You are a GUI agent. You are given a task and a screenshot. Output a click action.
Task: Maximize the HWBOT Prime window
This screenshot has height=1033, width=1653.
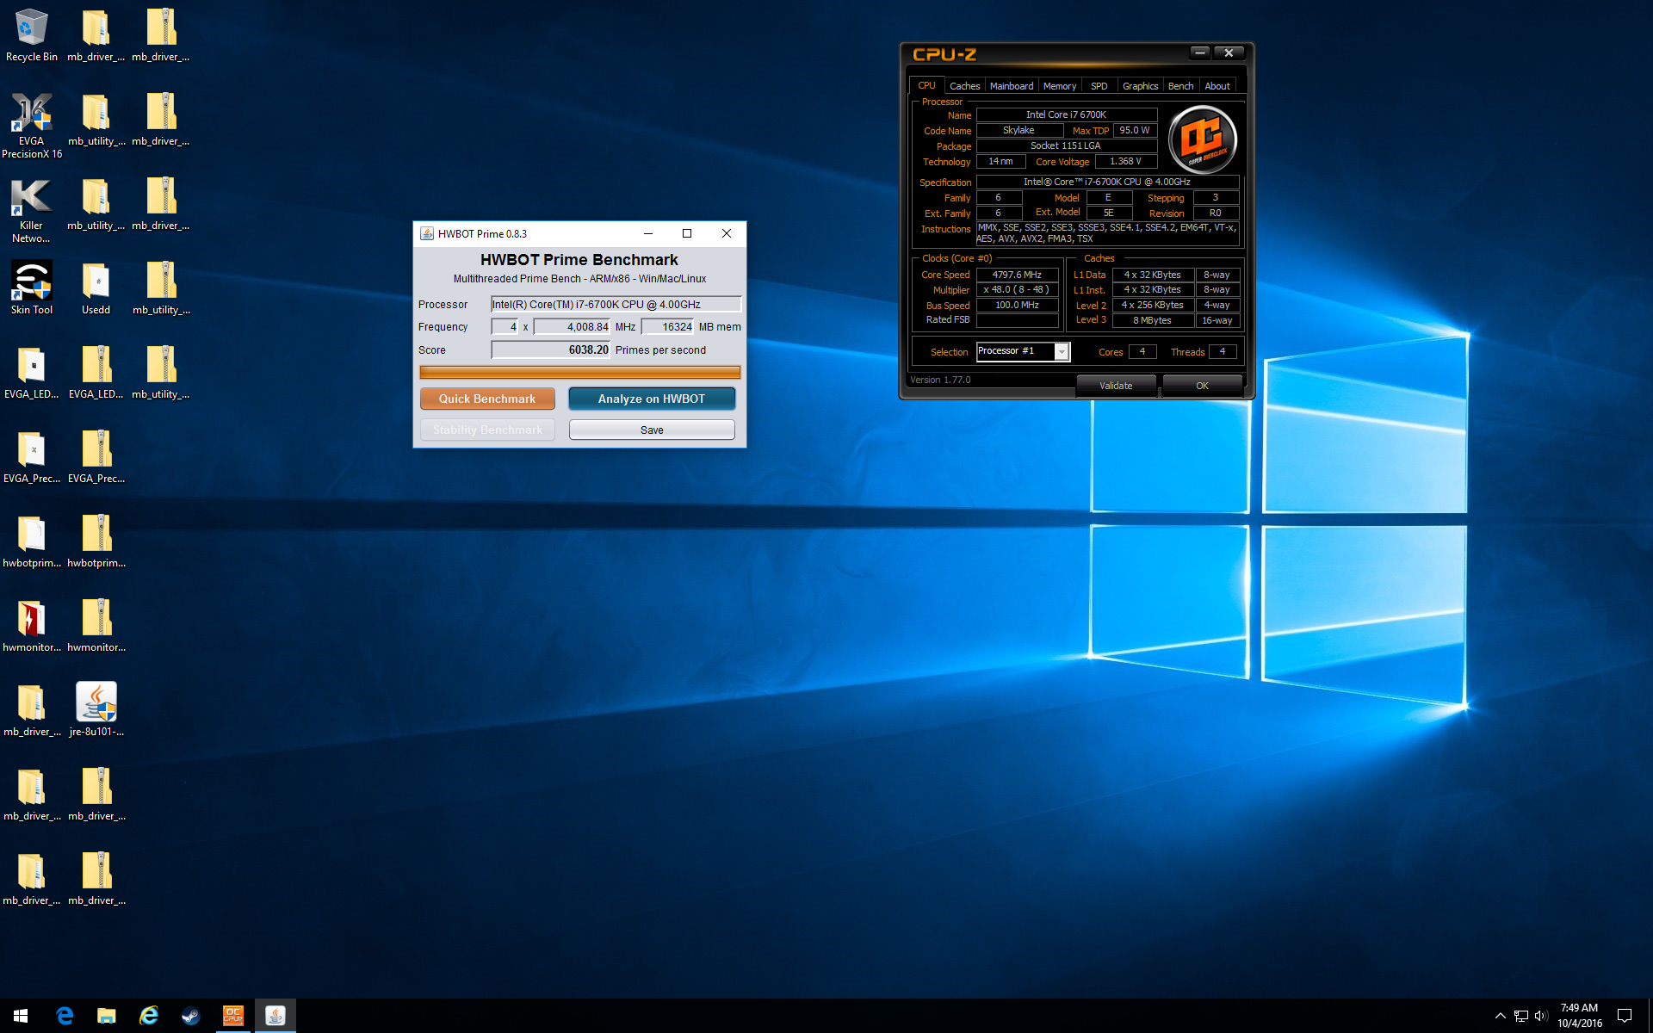coord(687,233)
